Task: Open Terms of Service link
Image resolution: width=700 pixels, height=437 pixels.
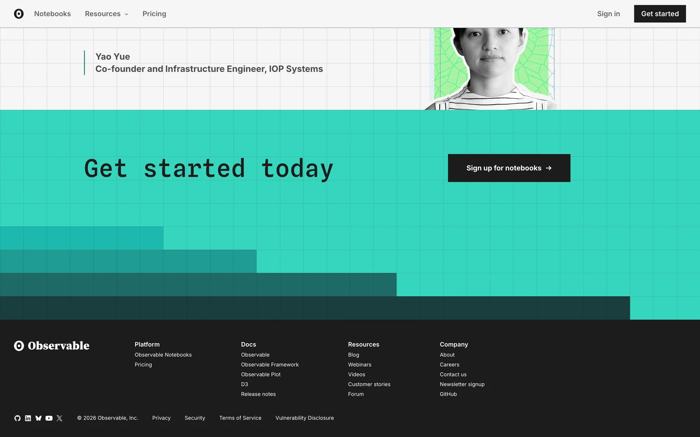Action: (x=240, y=418)
